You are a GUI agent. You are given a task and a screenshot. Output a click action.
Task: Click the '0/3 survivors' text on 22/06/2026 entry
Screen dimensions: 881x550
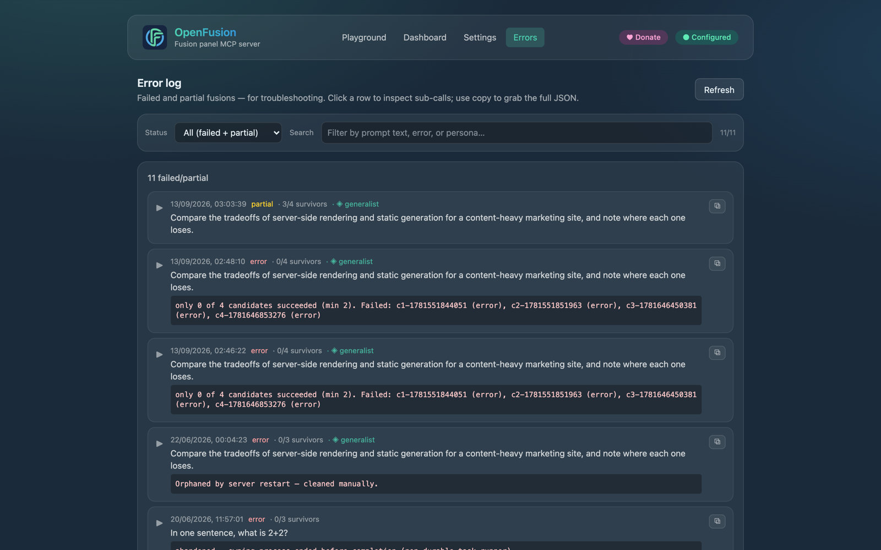click(x=301, y=439)
